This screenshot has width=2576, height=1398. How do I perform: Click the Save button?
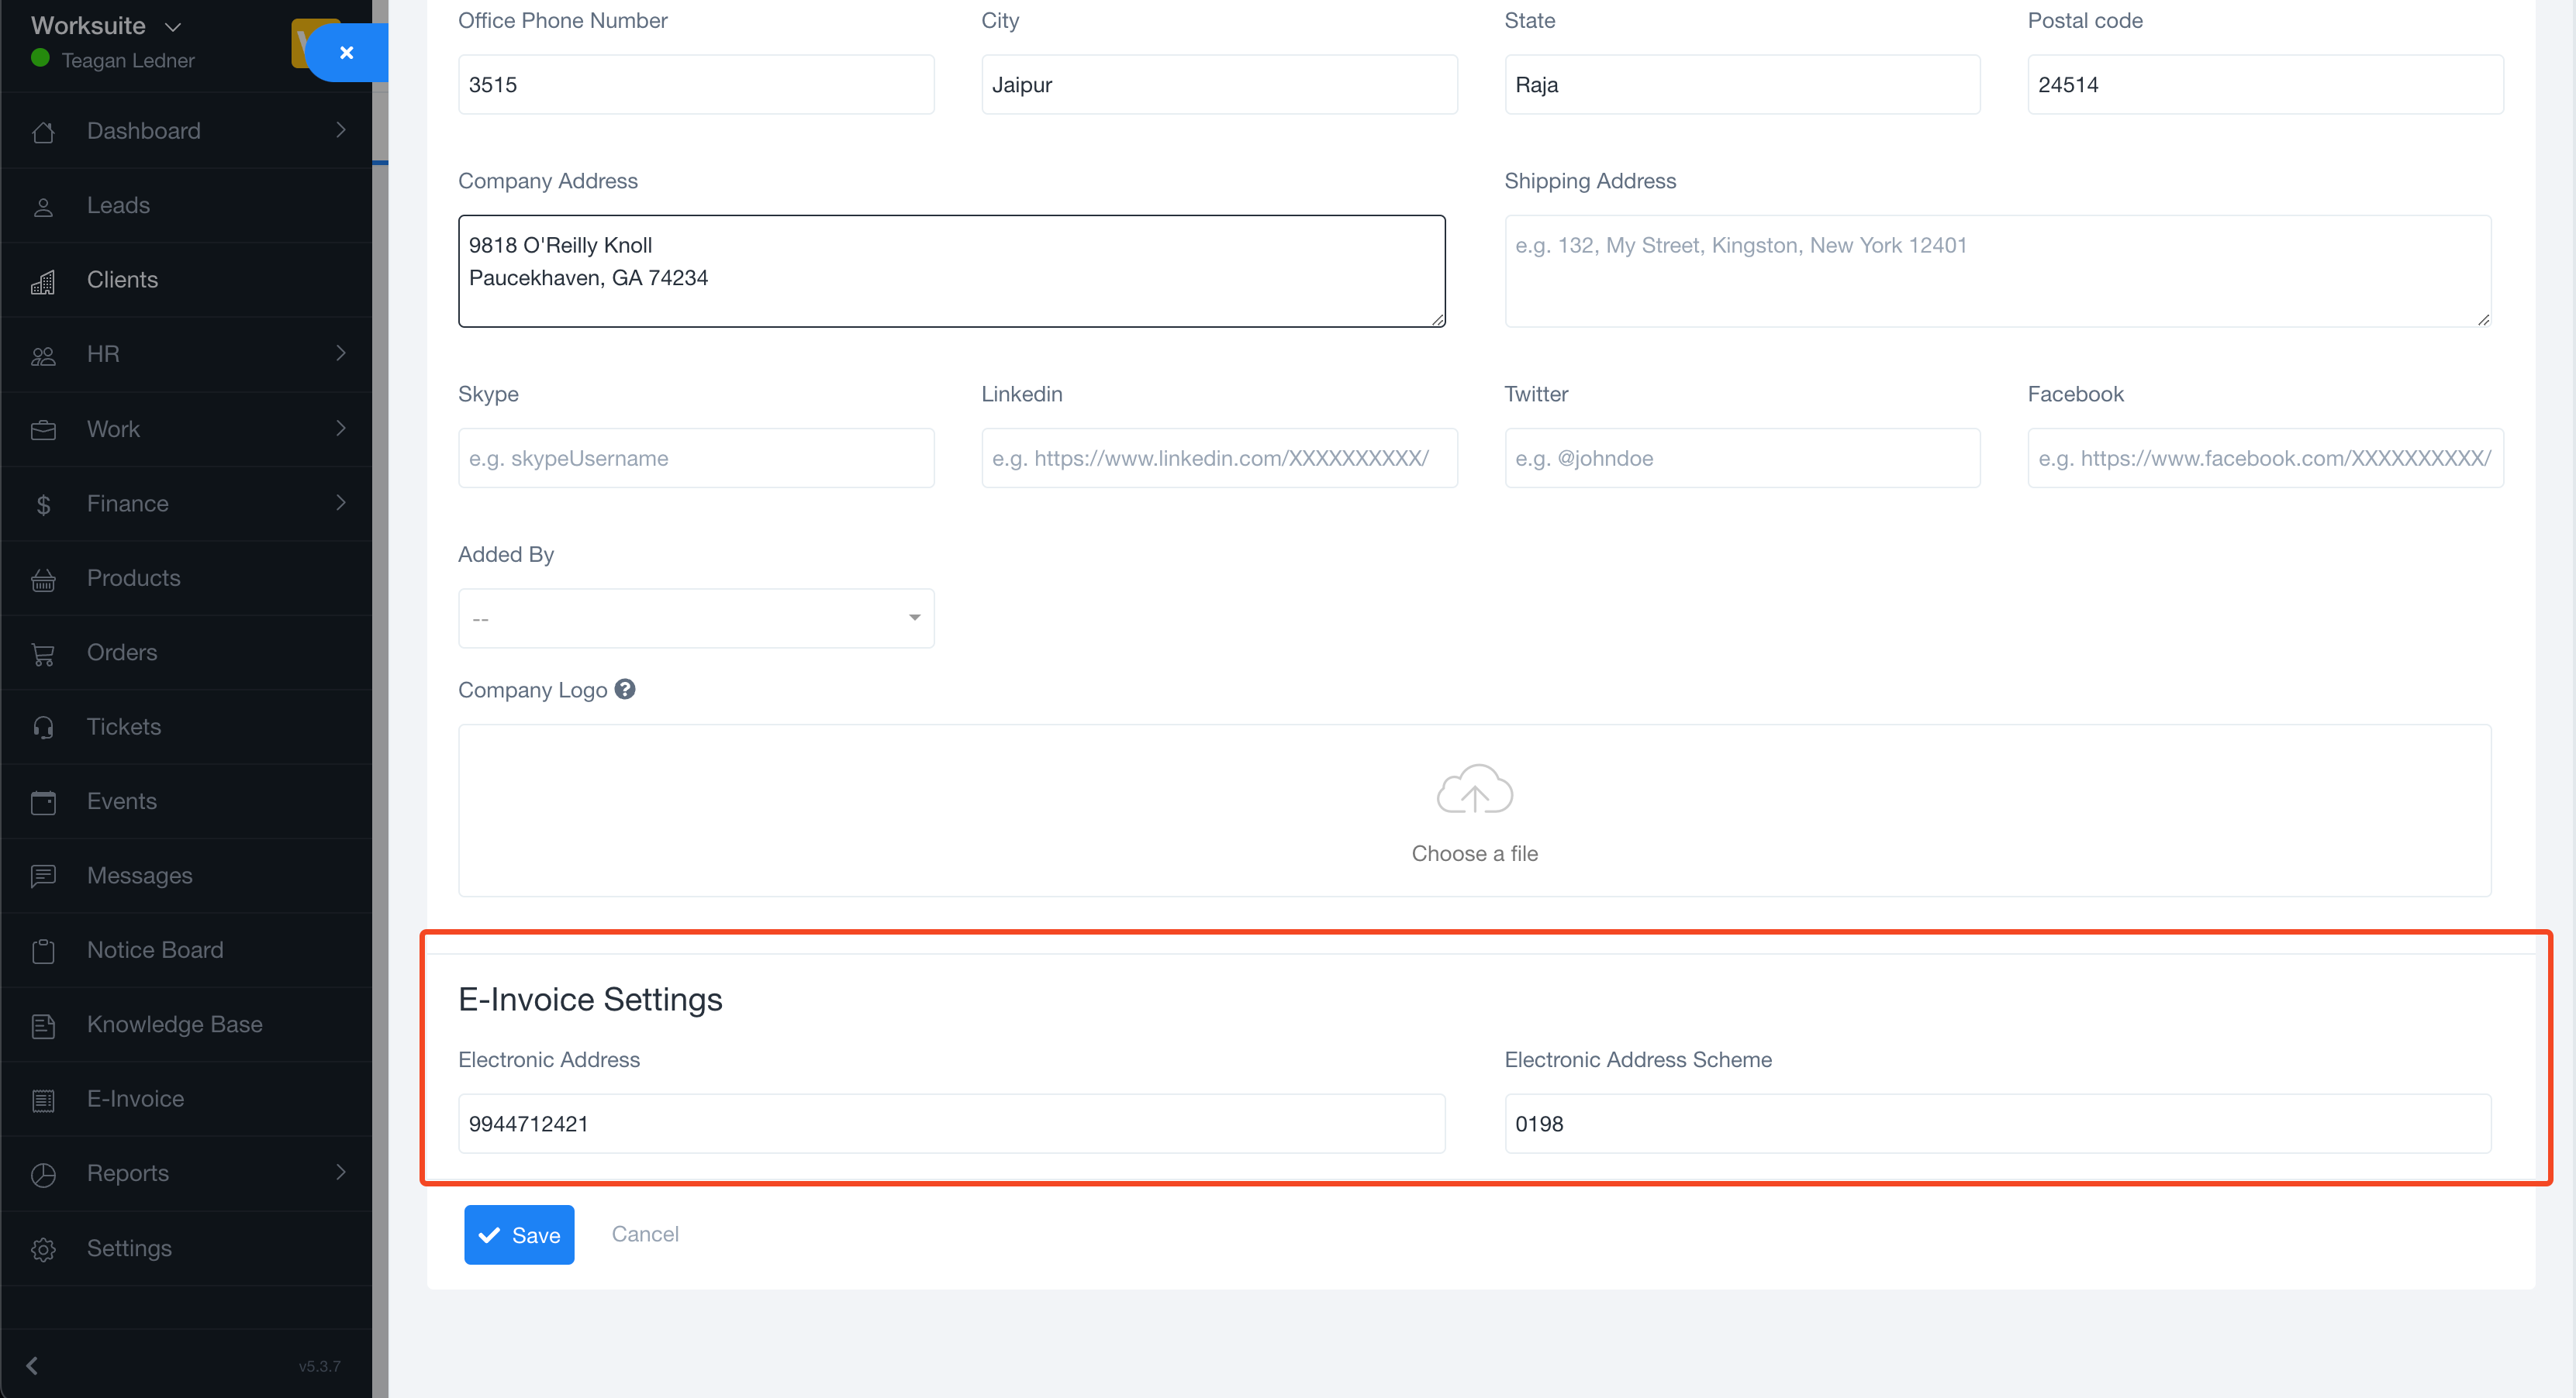pos(519,1234)
